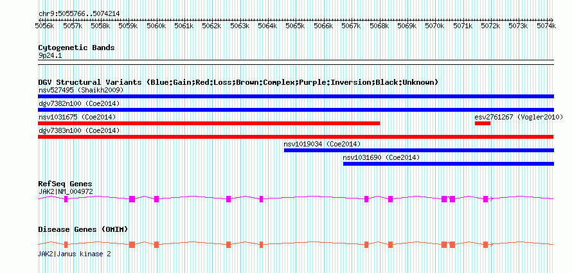Click the magenta JAK2 exon near 5059k
The height and width of the screenshot is (273, 572).
(132, 199)
